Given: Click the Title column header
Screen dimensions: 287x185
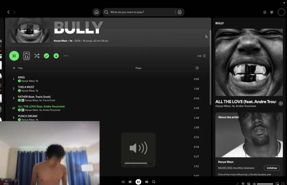Looking at the screenshot, I should coord(20,68).
